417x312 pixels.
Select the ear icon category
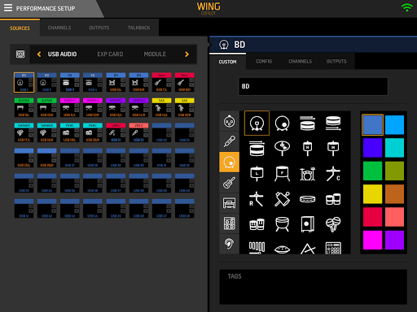pyautogui.click(x=229, y=244)
